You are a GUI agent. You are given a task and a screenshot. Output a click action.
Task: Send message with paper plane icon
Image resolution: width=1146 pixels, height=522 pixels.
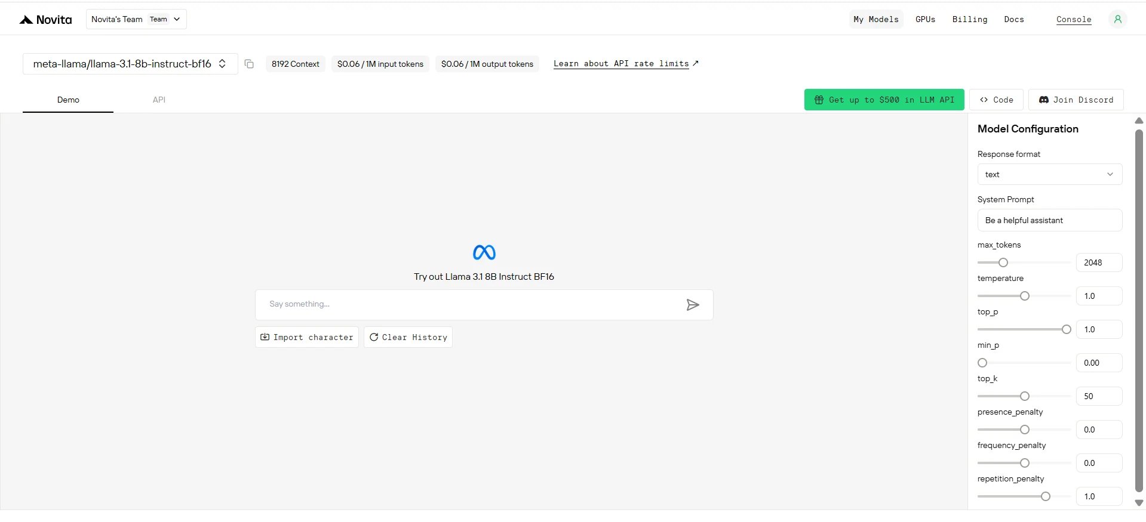693,305
